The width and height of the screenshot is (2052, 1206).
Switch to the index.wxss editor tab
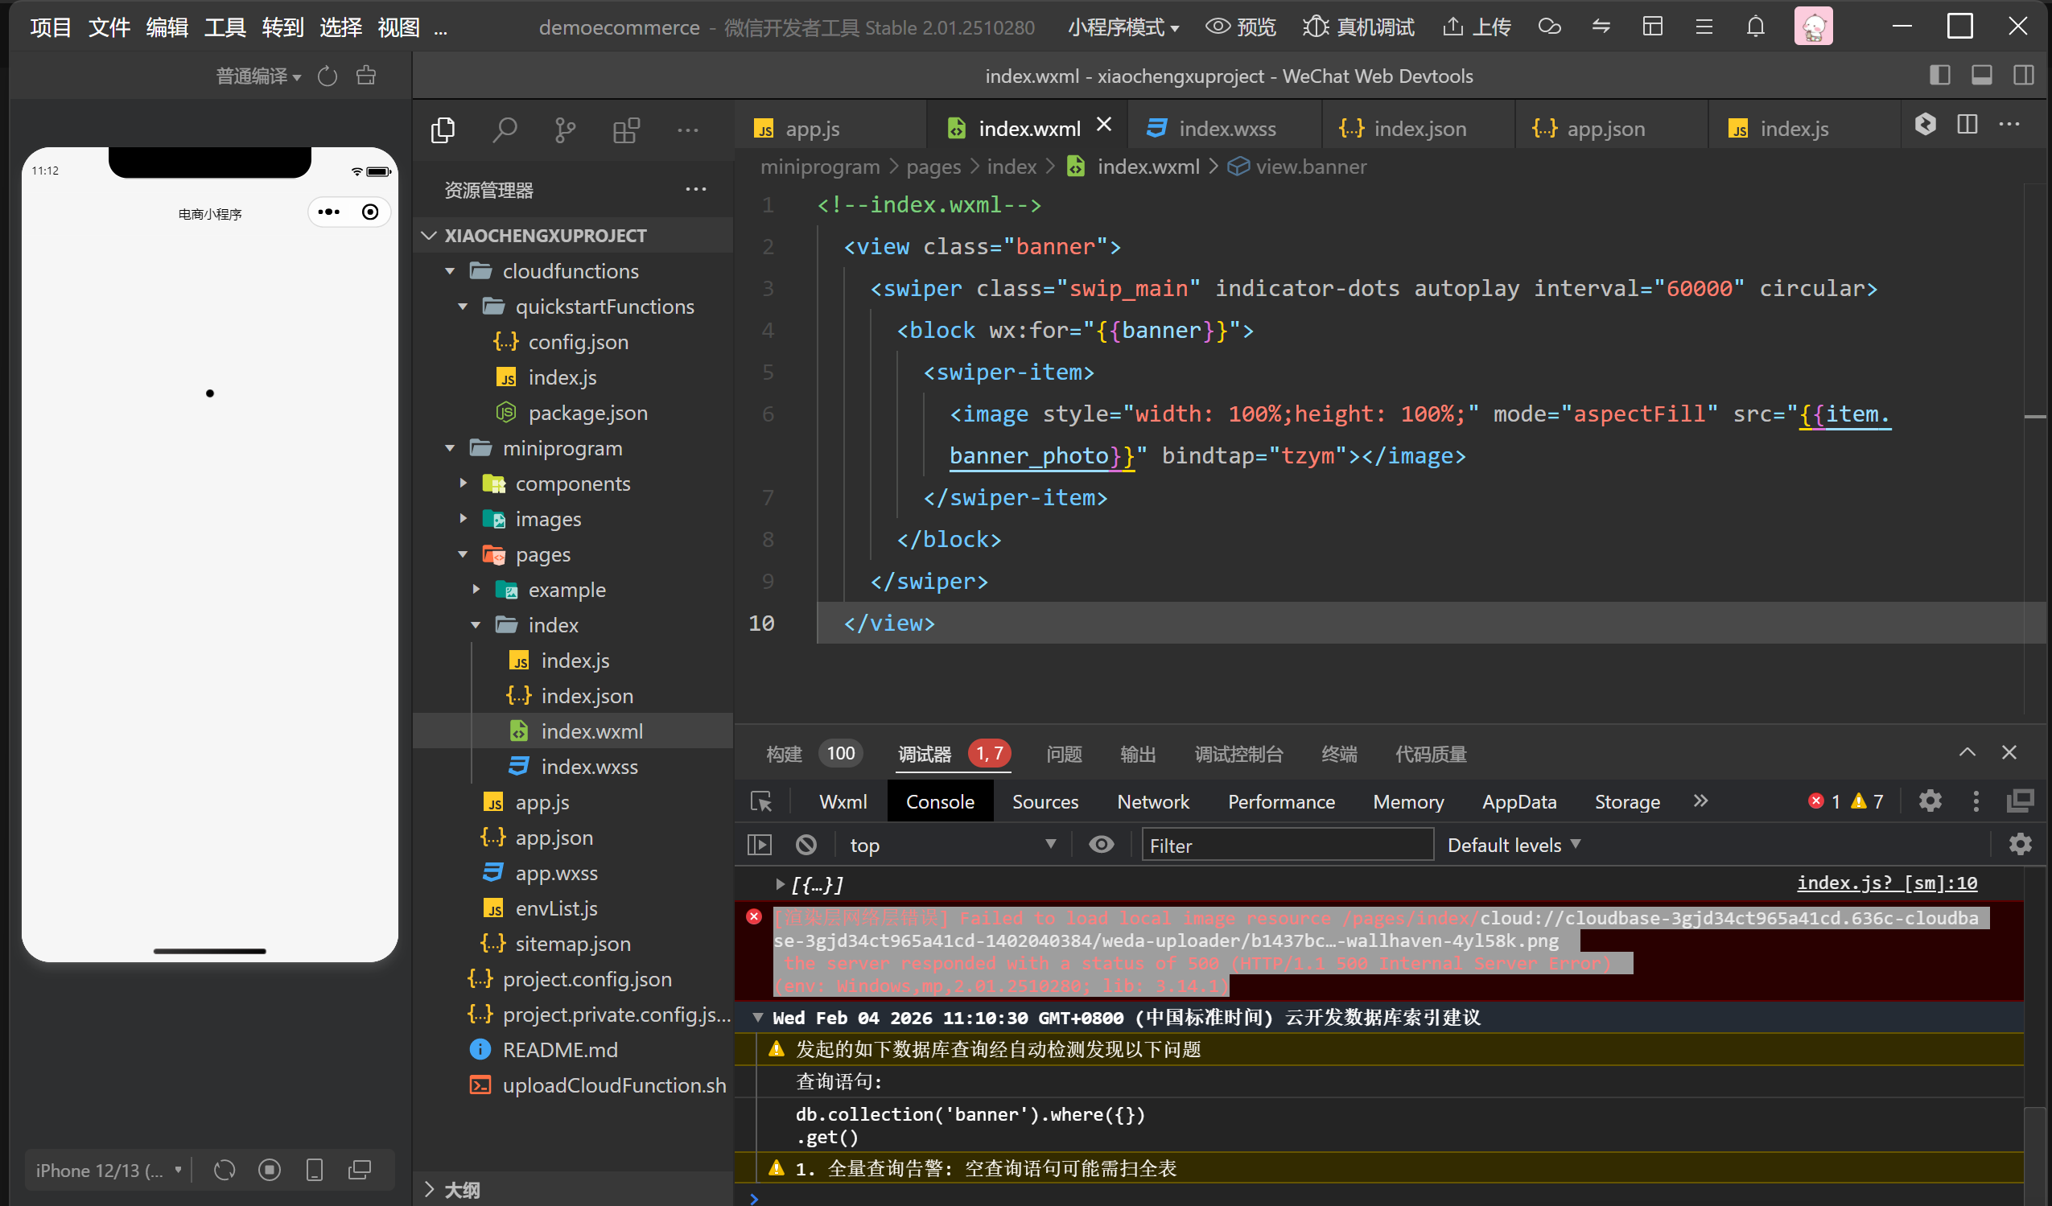(x=1226, y=129)
